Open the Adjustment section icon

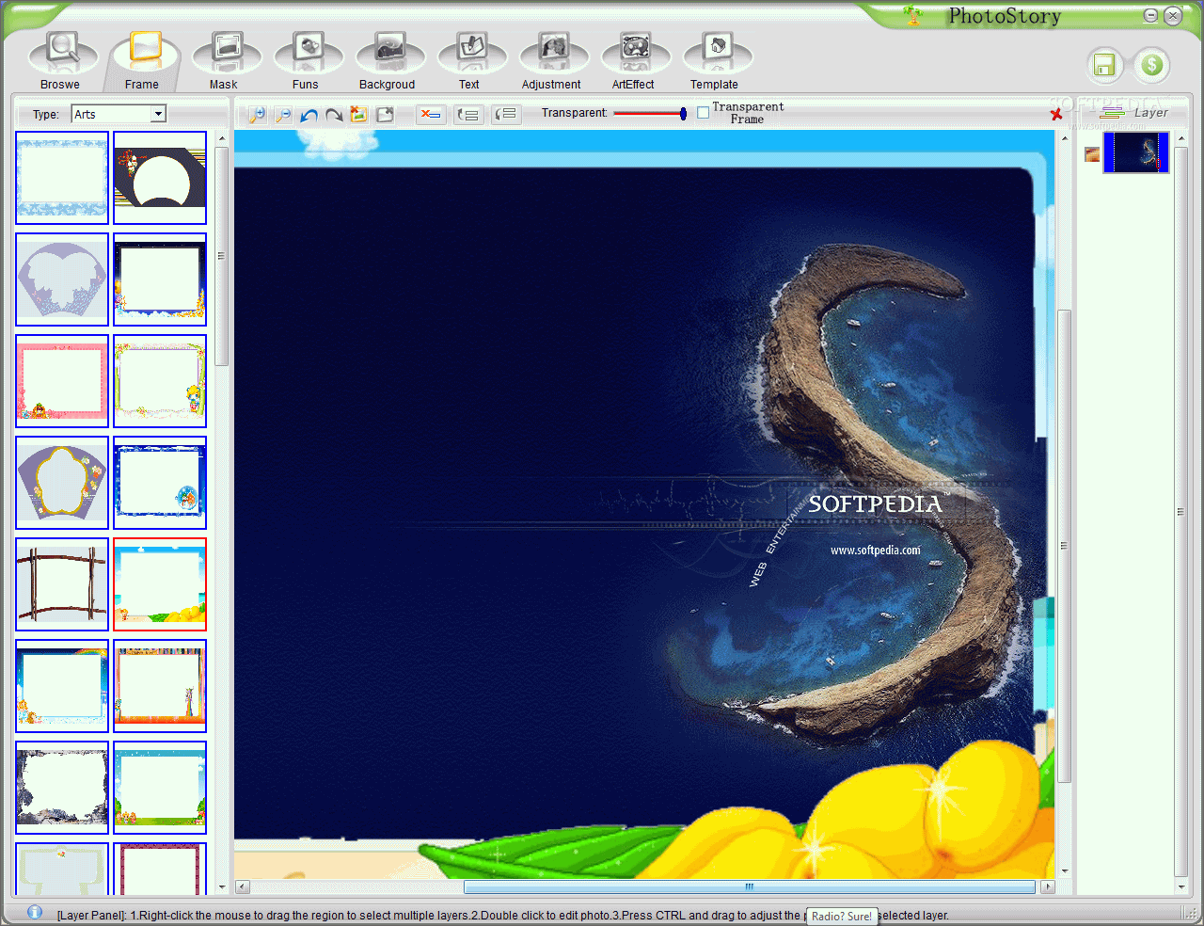(553, 52)
